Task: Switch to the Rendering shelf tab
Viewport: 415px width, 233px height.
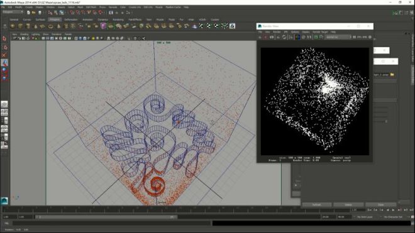Action: [x=118, y=19]
